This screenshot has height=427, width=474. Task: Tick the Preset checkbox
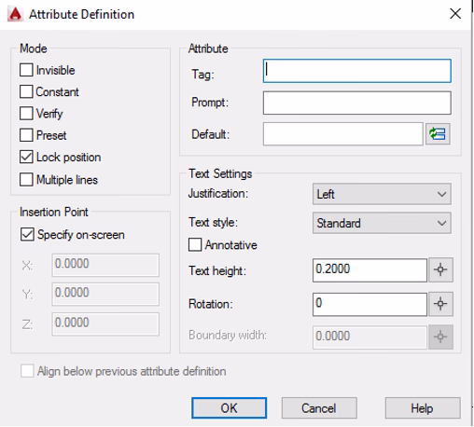pos(26,135)
